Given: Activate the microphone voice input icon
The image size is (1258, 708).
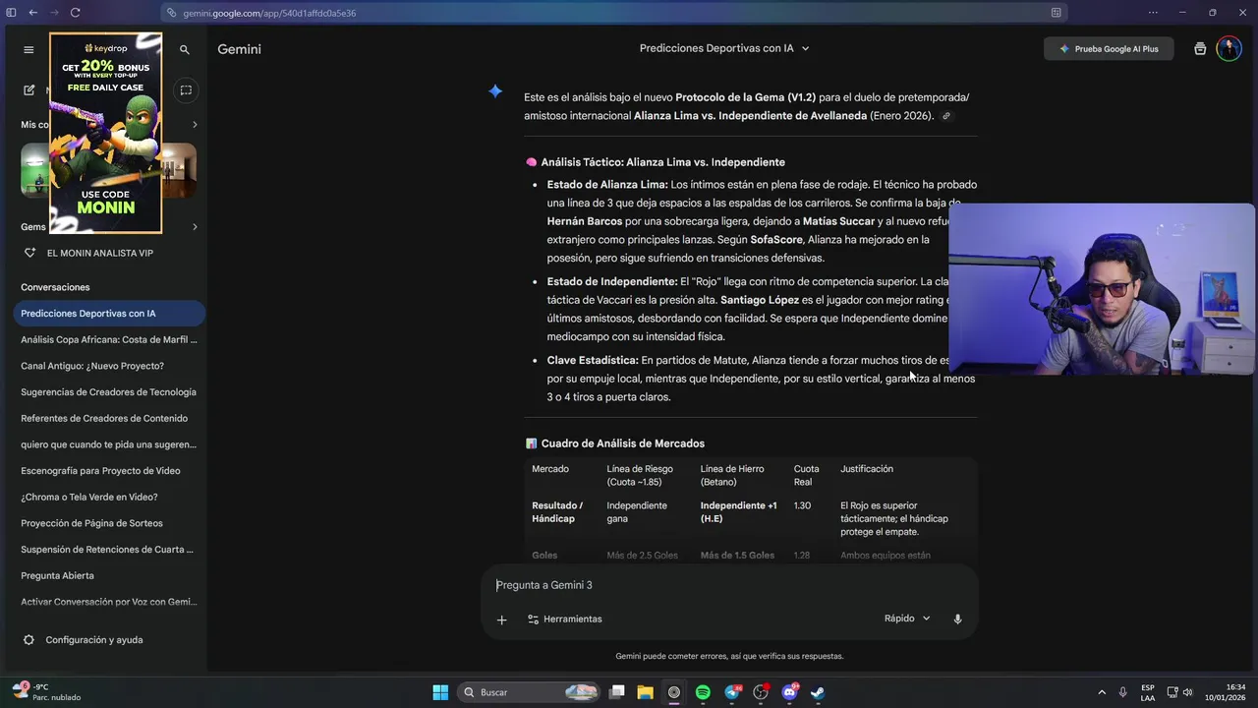Looking at the screenshot, I should [957, 619].
